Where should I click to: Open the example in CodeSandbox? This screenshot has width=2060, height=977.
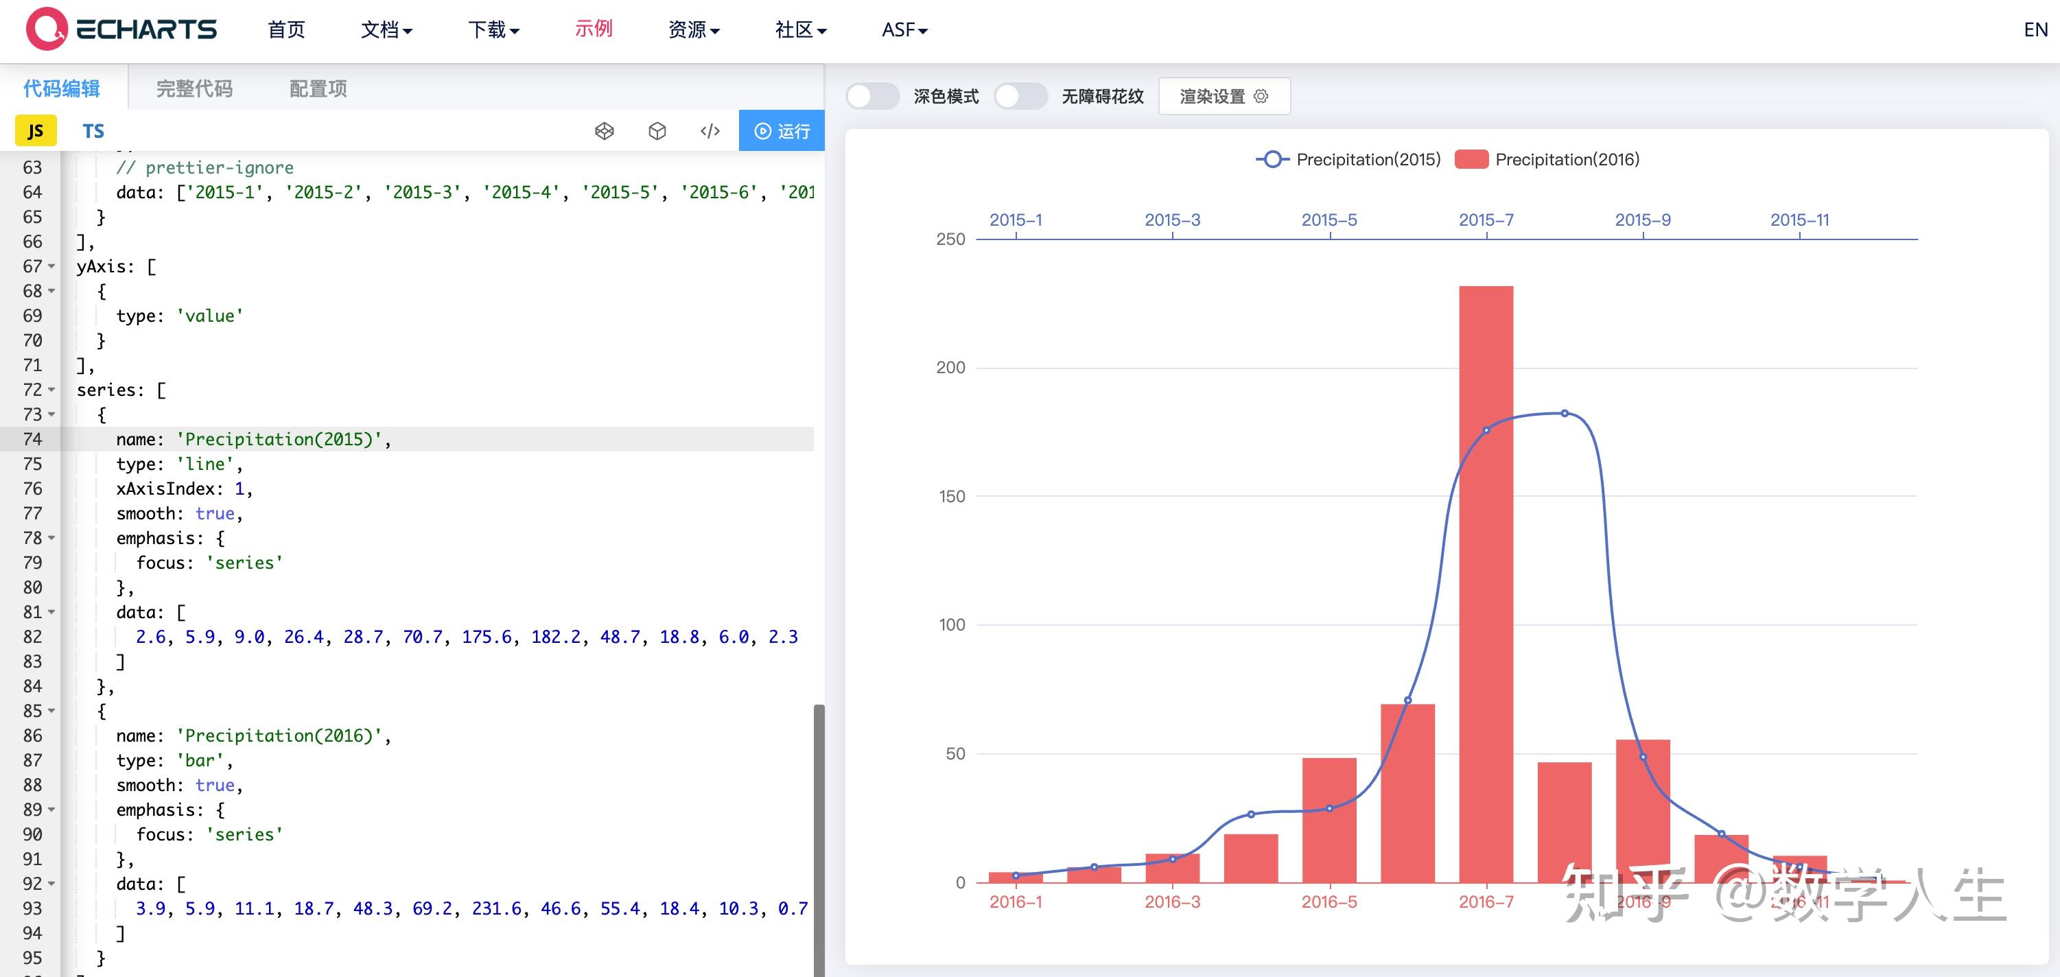click(x=657, y=130)
